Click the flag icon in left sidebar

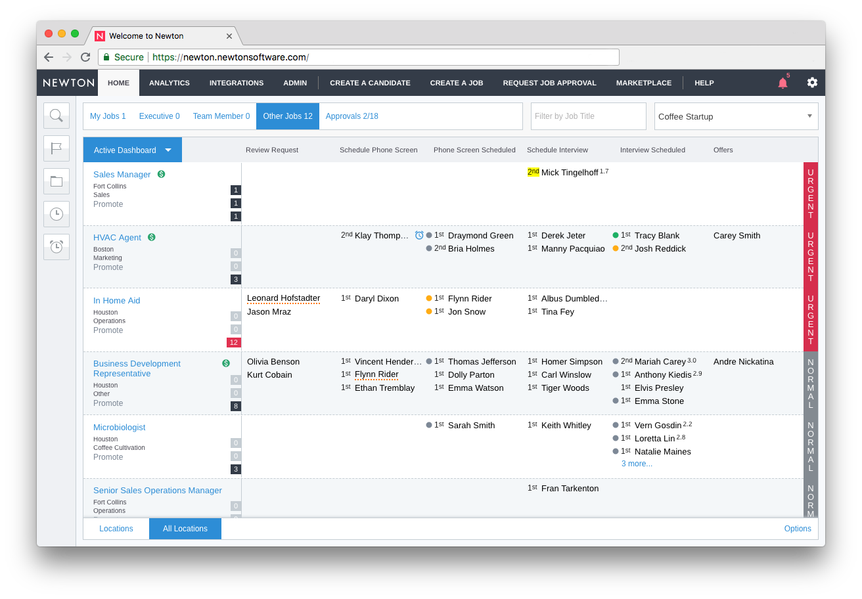click(57, 148)
